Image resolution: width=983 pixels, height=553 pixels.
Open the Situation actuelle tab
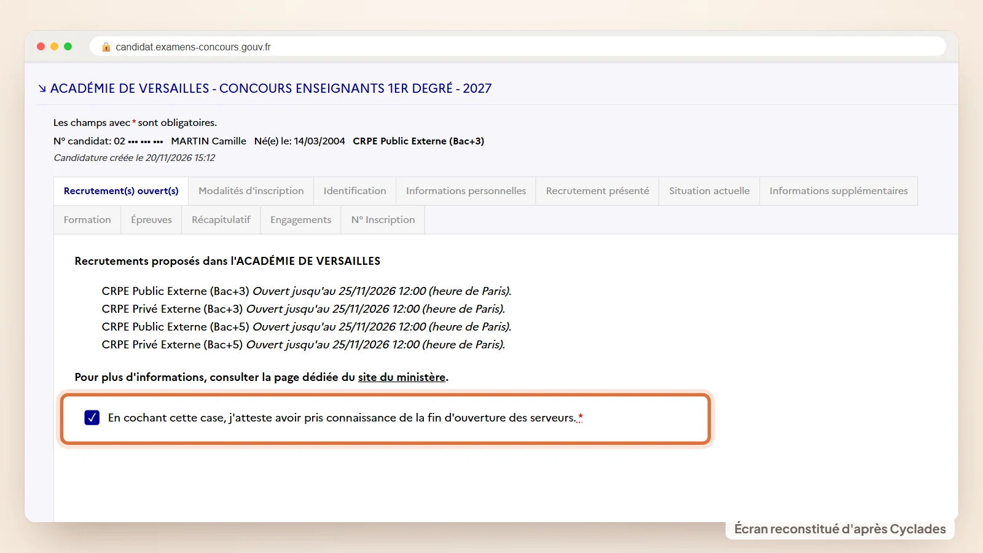click(x=710, y=191)
